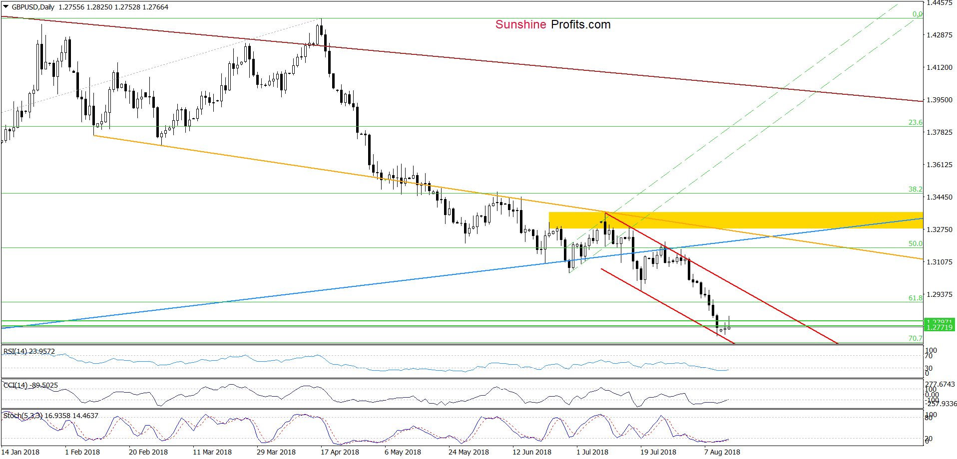Click the 70.7 Fibonacci level label
The height and width of the screenshot is (459, 957).
(x=915, y=338)
